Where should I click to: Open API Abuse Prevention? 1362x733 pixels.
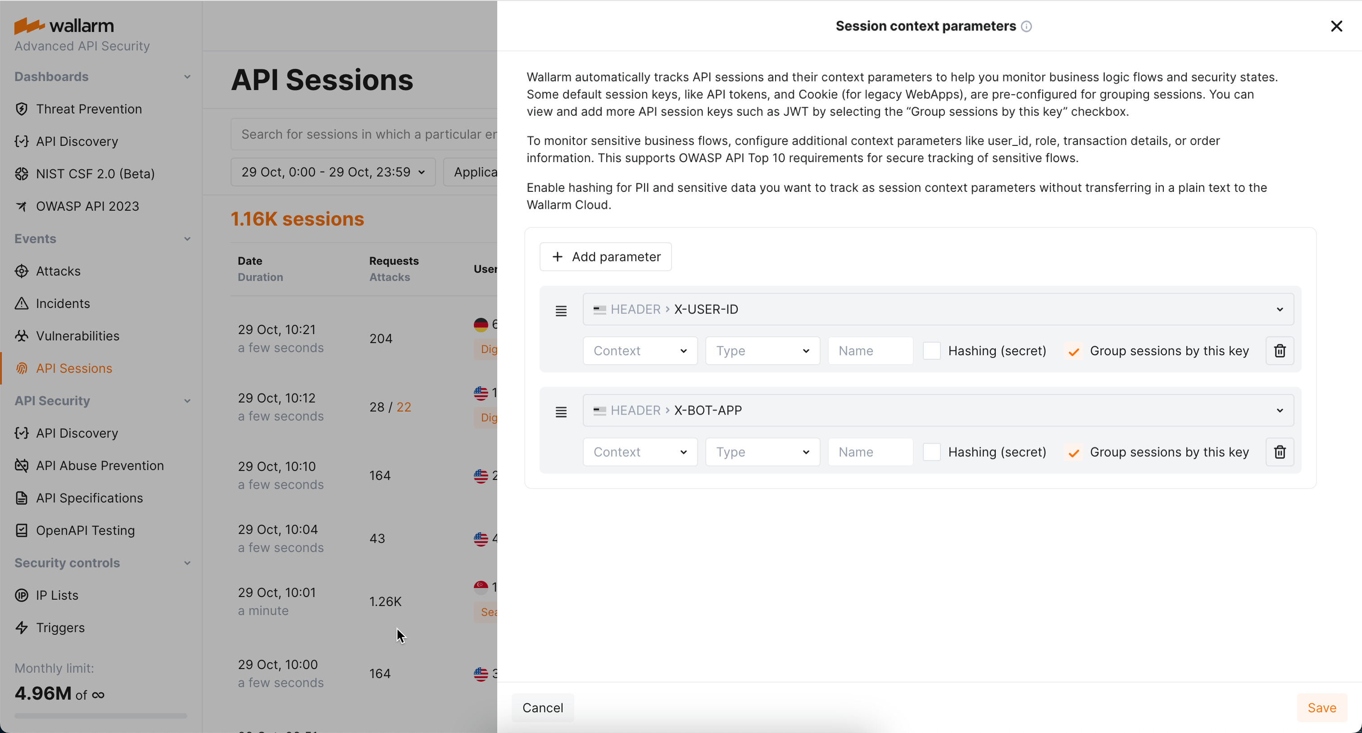[x=100, y=466]
